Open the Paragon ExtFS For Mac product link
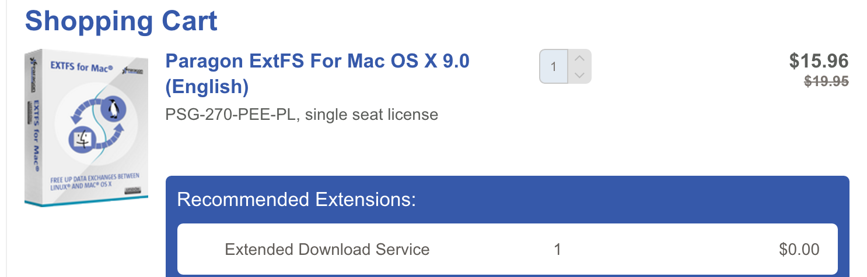The image size is (867, 277). (317, 73)
